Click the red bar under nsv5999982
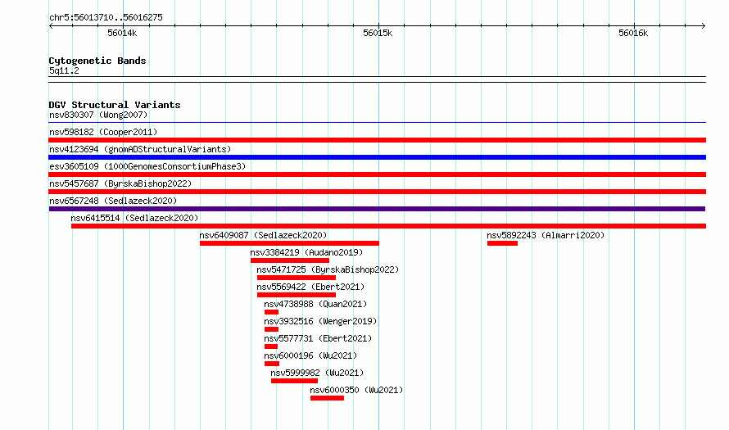 [294, 381]
